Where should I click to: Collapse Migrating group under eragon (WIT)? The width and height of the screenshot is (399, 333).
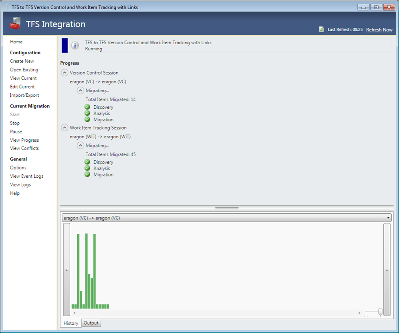[x=81, y=146]
